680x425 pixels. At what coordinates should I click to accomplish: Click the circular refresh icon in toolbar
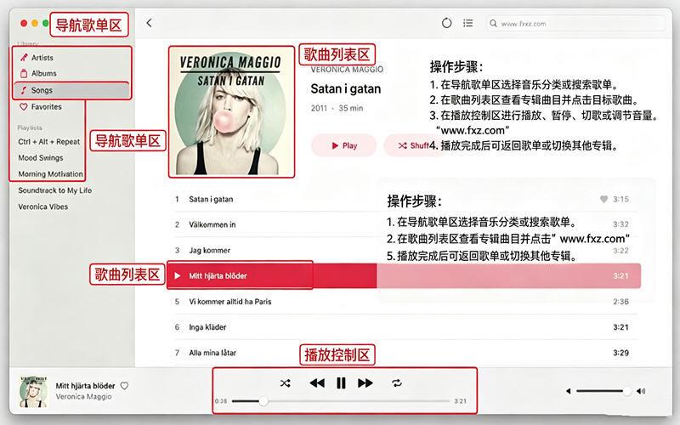[x=446, y=23]
